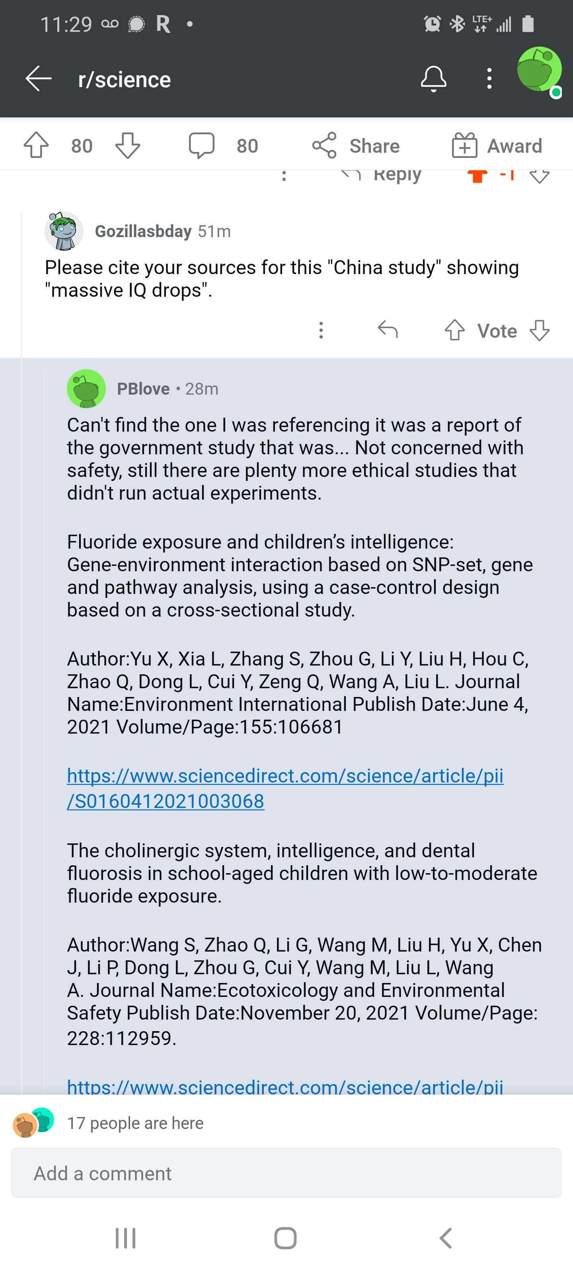The image size is (573, 1273).
Task: Open the notification bell
Action: point(434,79)
